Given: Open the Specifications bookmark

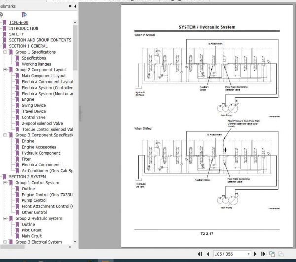Looking at the screenshot, I should tap(34, 58).
